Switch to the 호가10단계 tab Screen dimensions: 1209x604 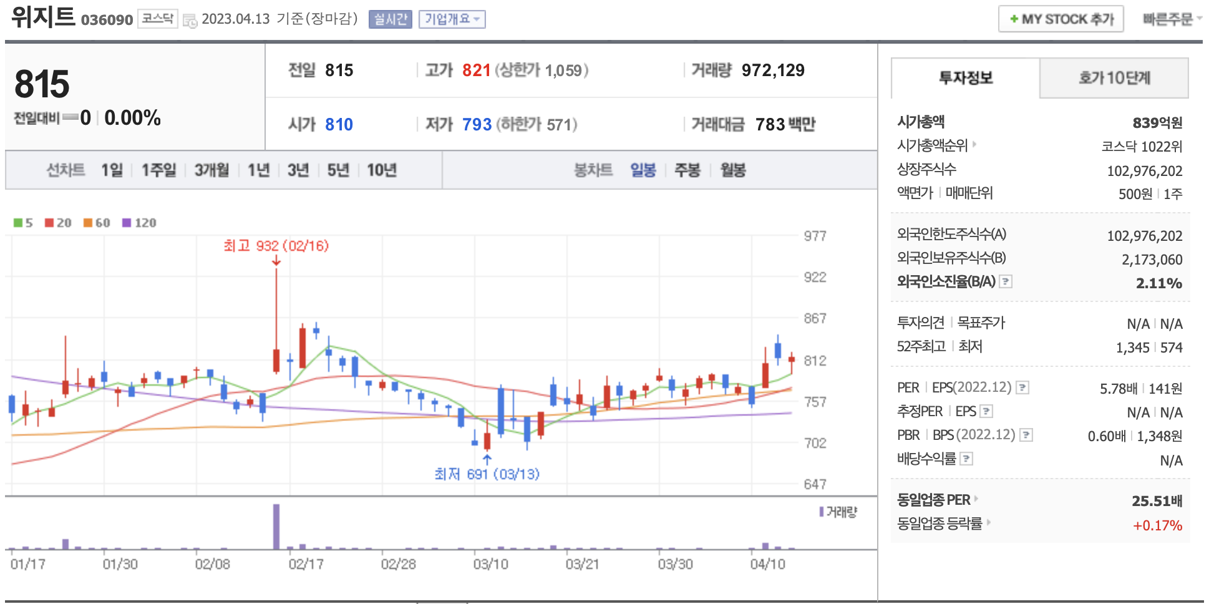[1114, 78]
